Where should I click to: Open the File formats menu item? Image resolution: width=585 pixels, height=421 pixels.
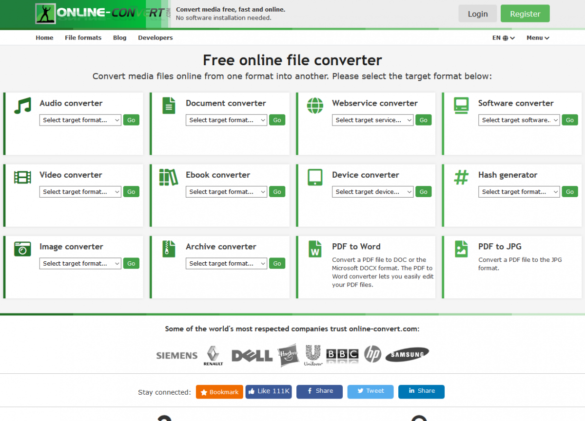[x=83, y=38]
